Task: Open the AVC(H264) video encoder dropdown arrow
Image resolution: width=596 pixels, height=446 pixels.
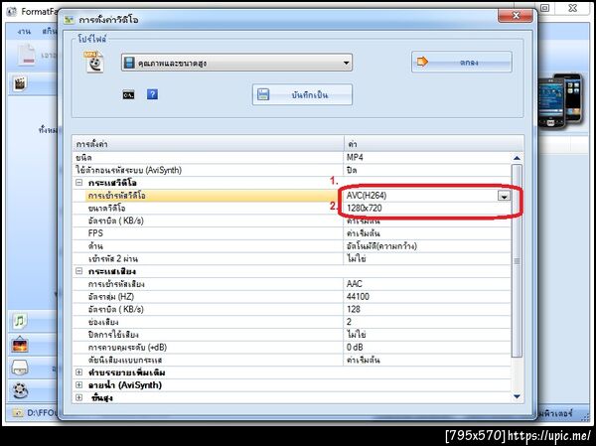Action: 504,196
